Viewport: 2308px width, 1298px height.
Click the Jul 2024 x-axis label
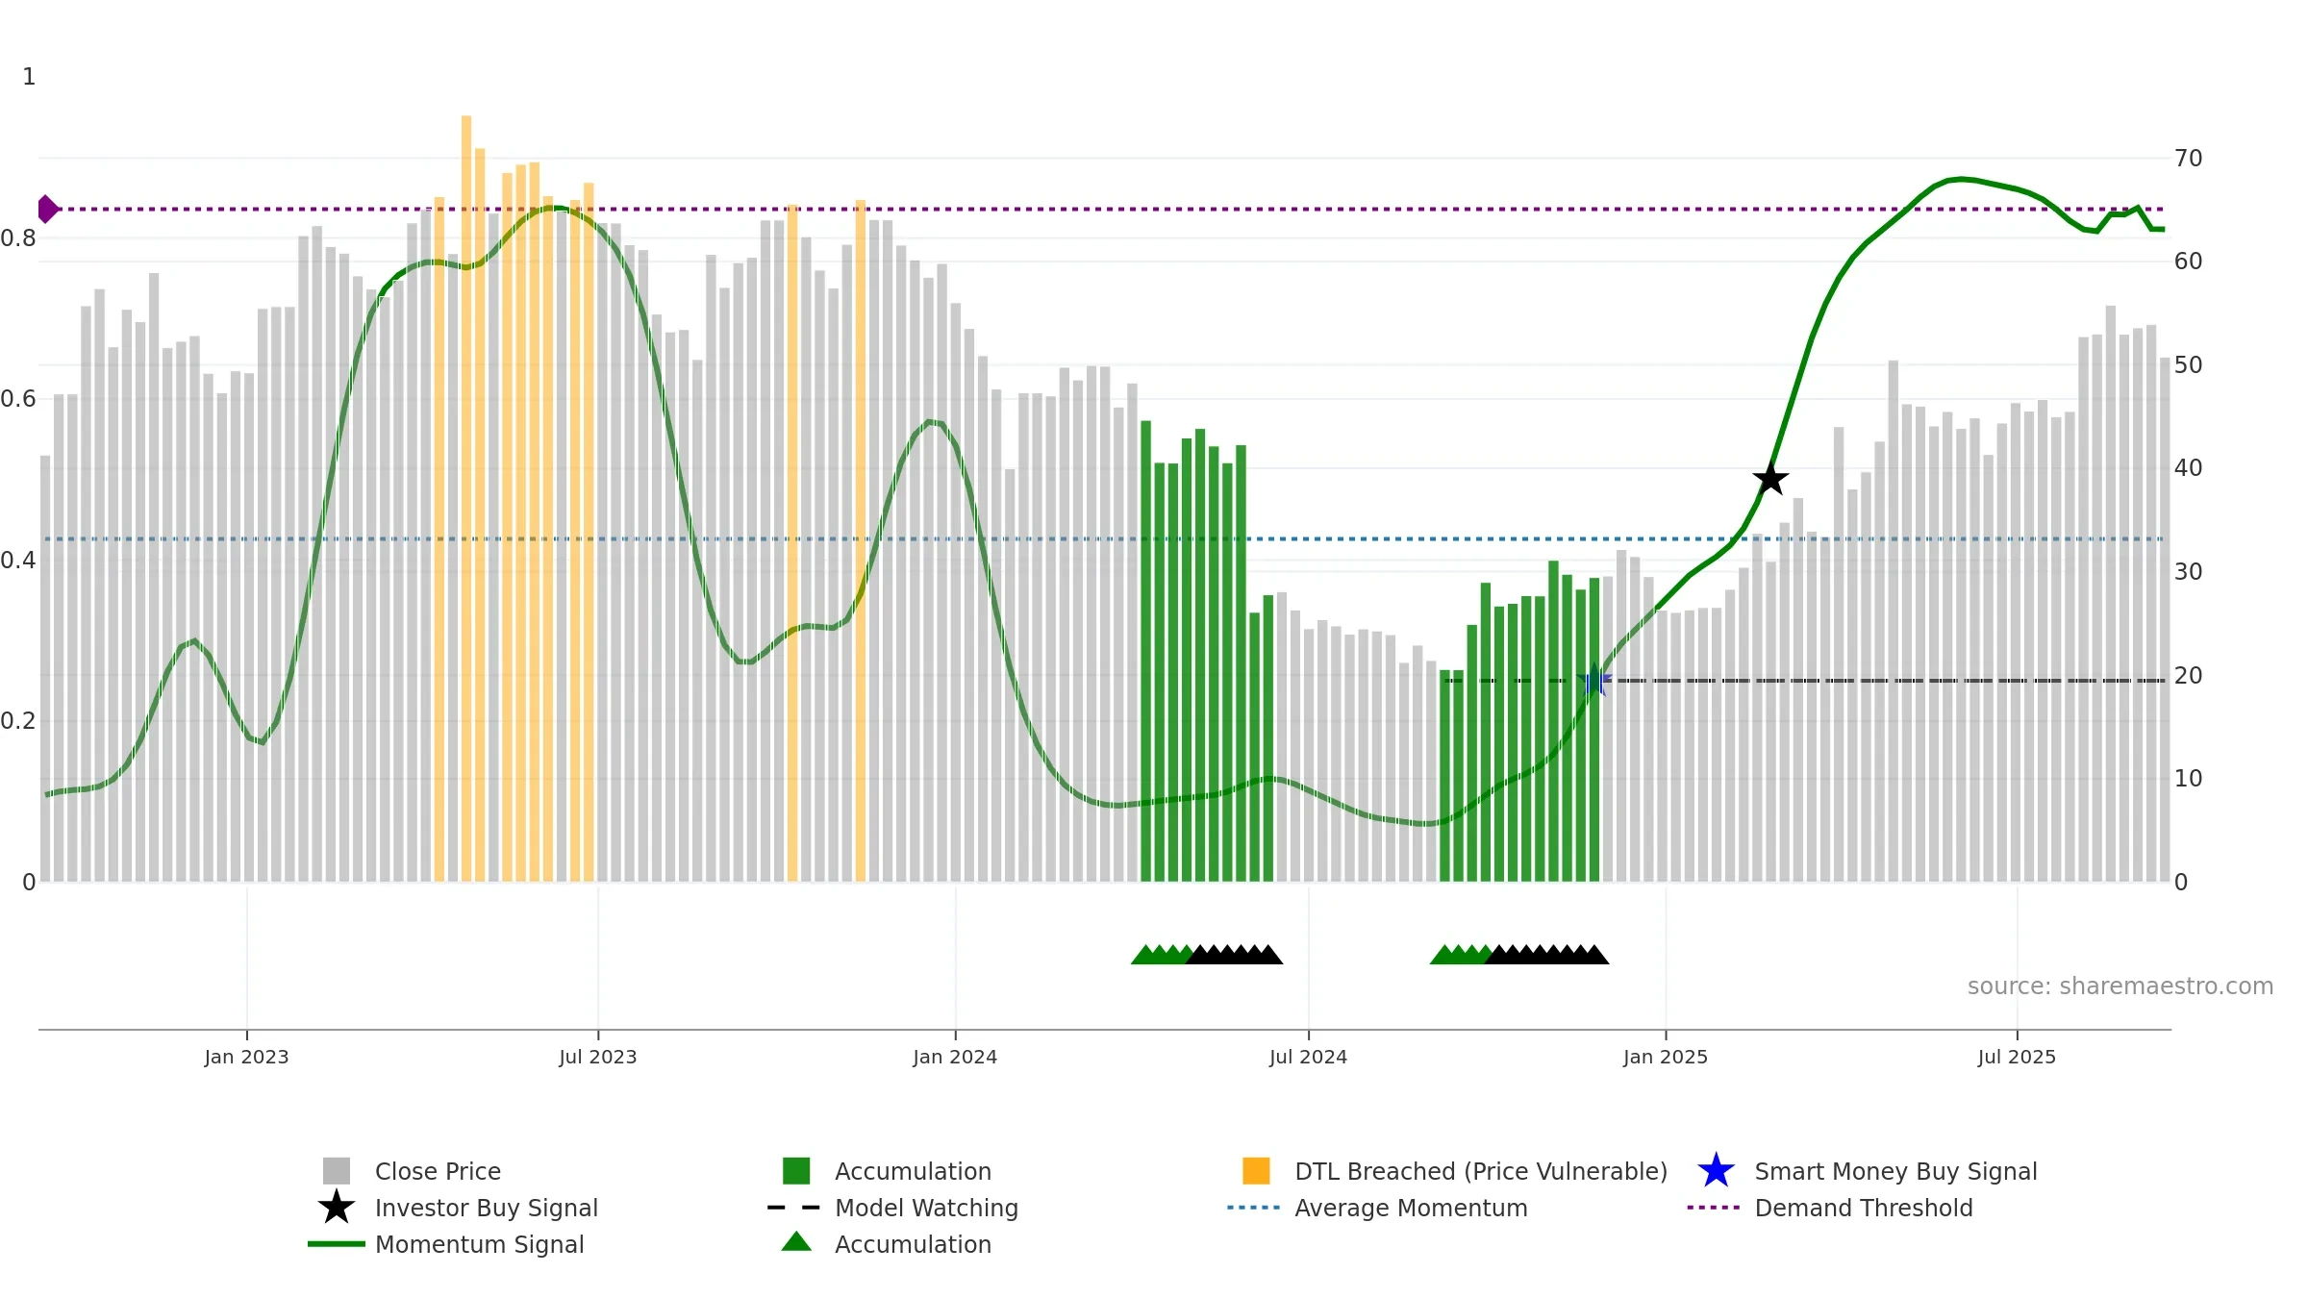[x=1308, y=1058]
